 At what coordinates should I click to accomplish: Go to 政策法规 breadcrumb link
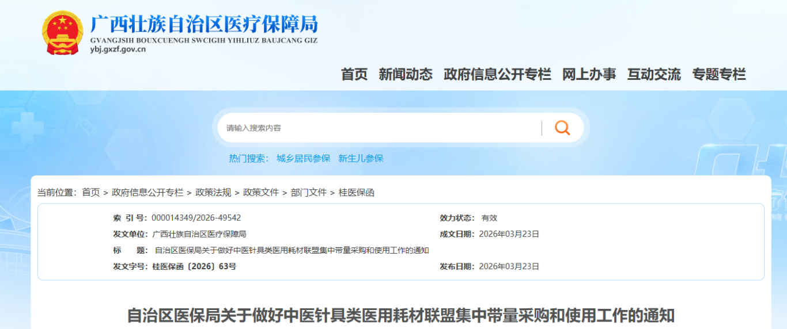tap(213, 193)
